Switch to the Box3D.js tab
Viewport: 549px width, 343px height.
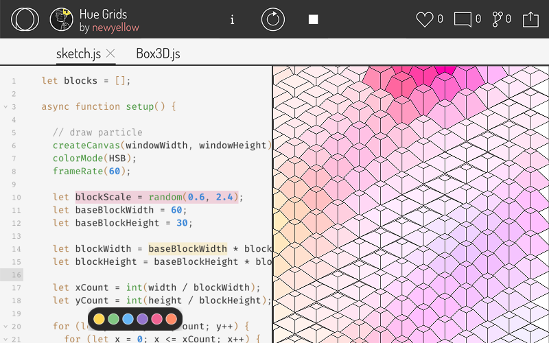pyautogui.click(x=158, y=54)
